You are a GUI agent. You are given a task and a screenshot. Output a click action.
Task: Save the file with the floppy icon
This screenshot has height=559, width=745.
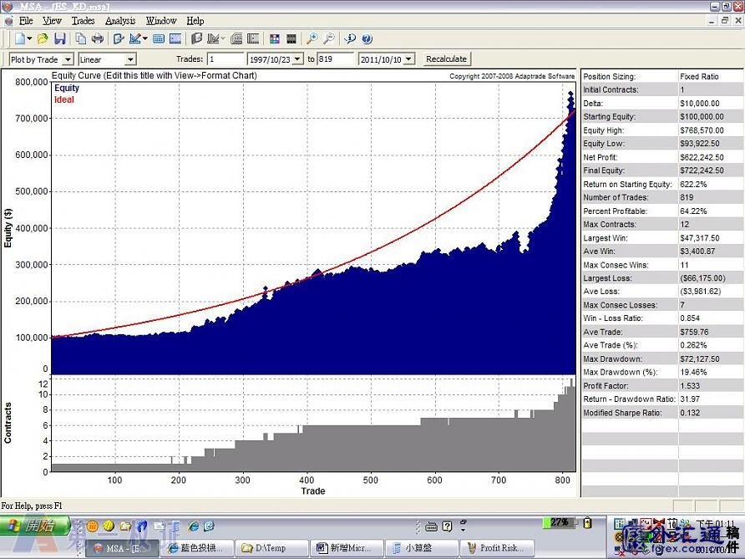(x=60, y=38)
